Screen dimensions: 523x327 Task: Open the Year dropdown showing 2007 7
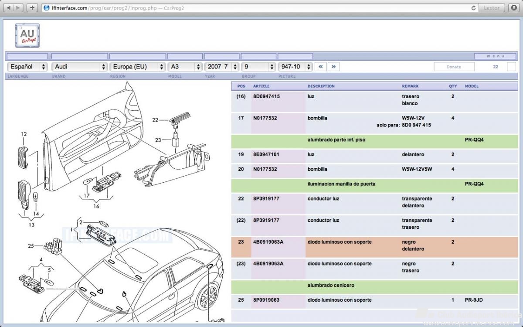tap(221, 67)
